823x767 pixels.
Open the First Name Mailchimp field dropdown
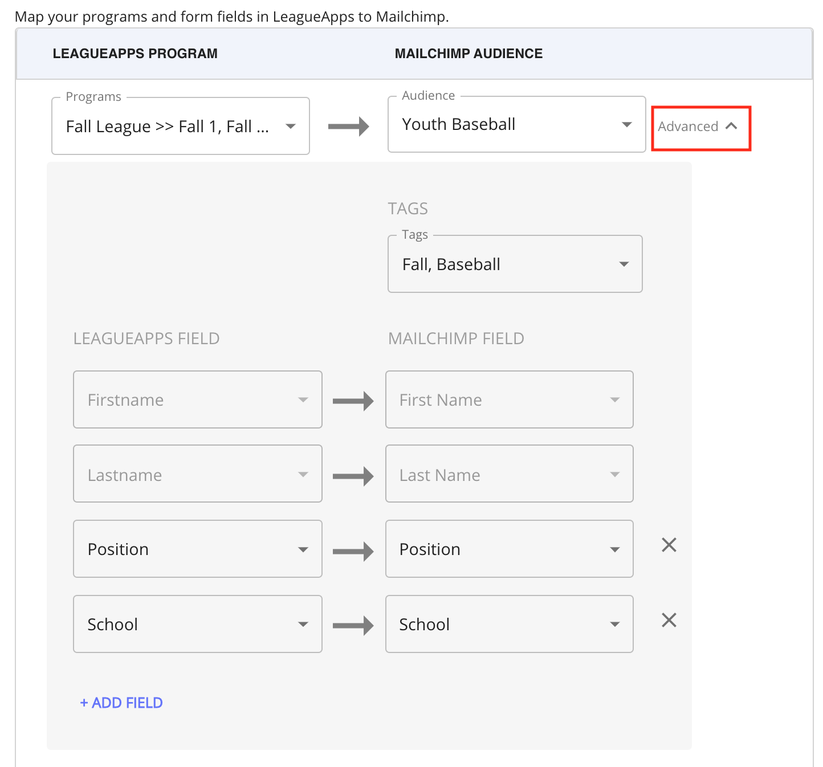[x=615, y=399]
